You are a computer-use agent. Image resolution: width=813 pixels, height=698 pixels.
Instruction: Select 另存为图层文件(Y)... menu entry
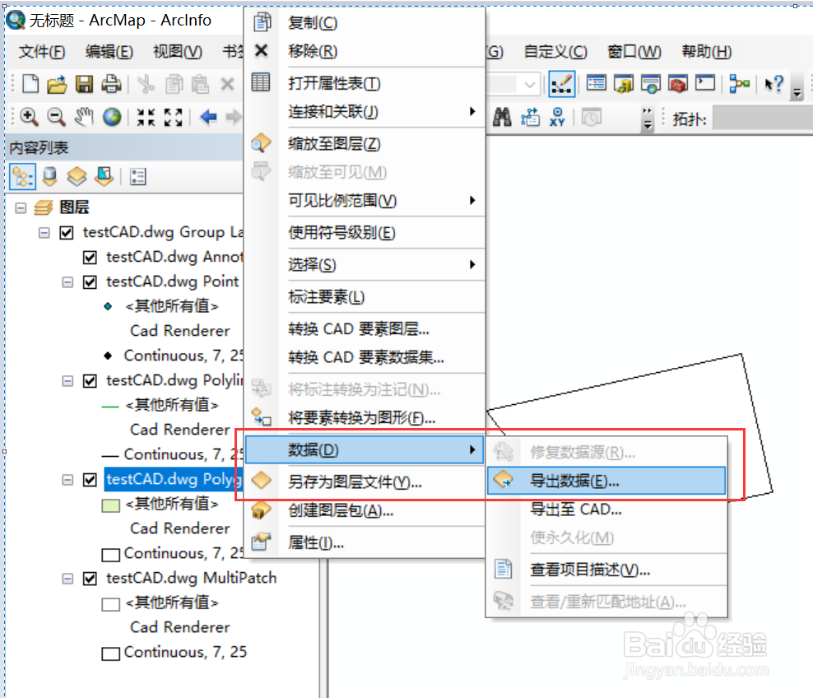click(x=365, y=482)
